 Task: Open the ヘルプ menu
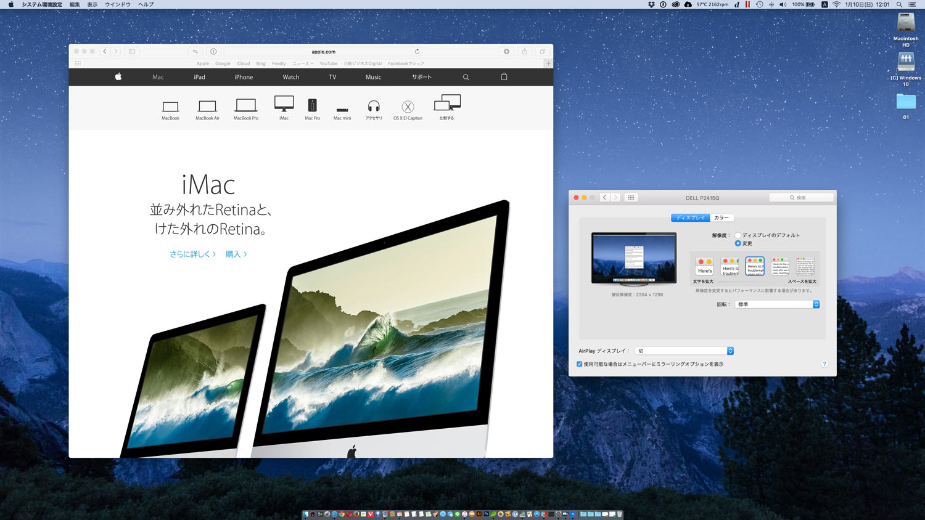tap(146, 4)
